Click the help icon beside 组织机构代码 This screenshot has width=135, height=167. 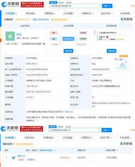click(x=84, y=75)
